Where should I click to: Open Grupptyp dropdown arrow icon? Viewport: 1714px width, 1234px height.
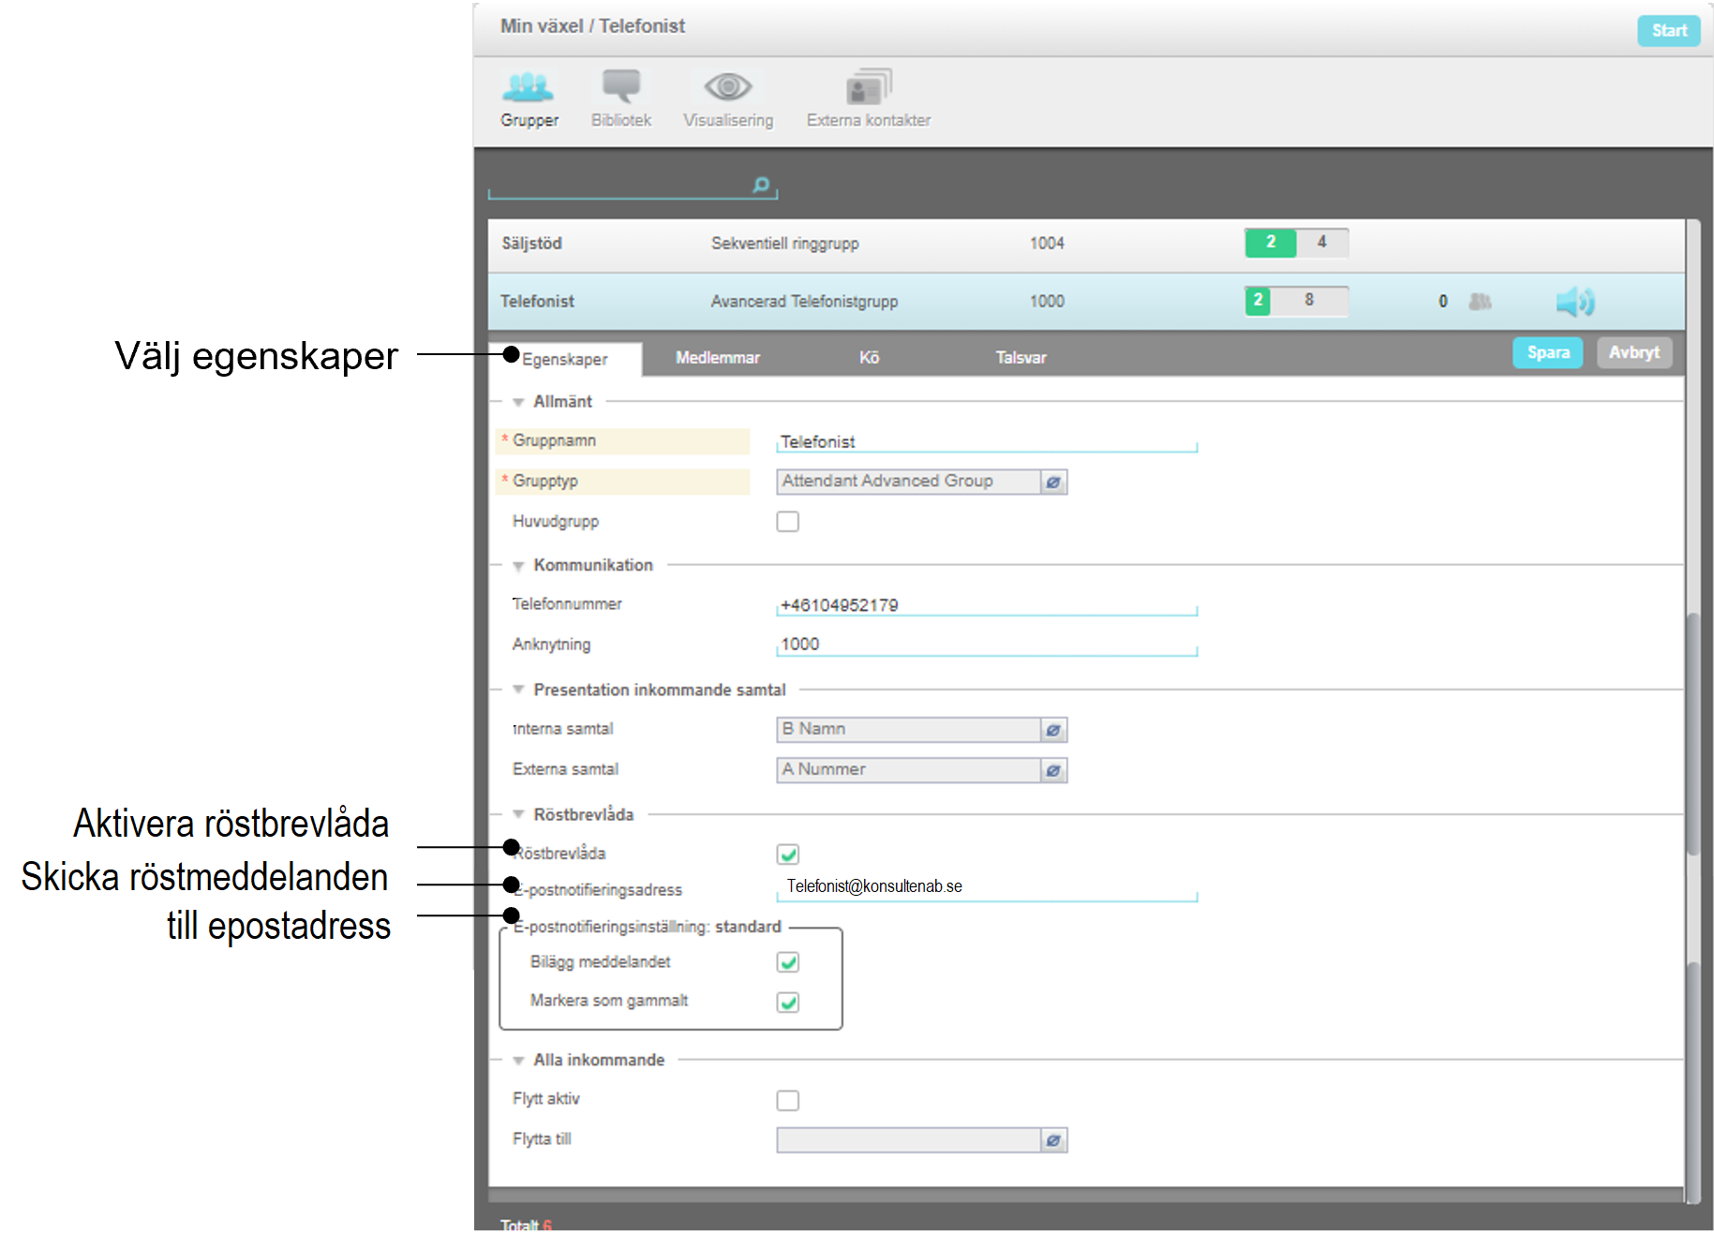1053,482
